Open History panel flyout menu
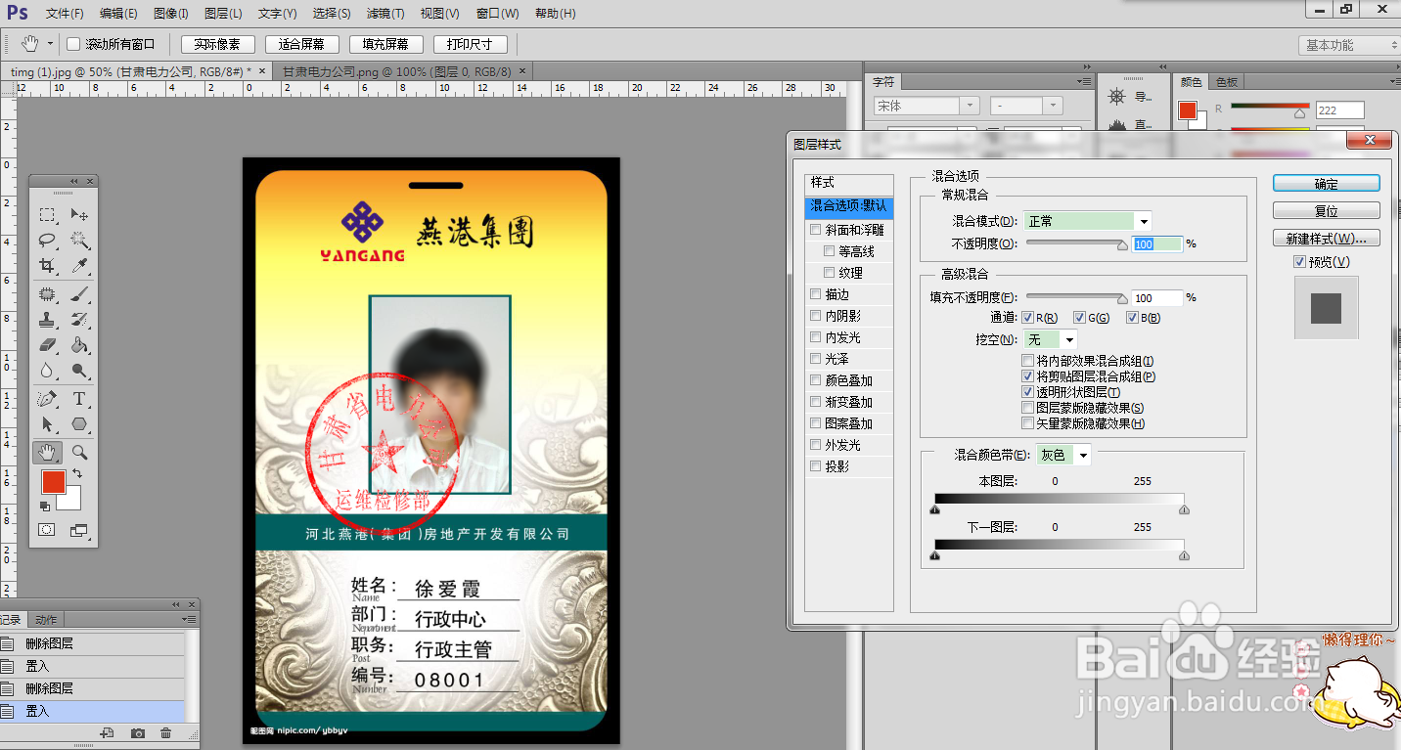This screenshot has width=1401, height=750. tap(189, 619)
